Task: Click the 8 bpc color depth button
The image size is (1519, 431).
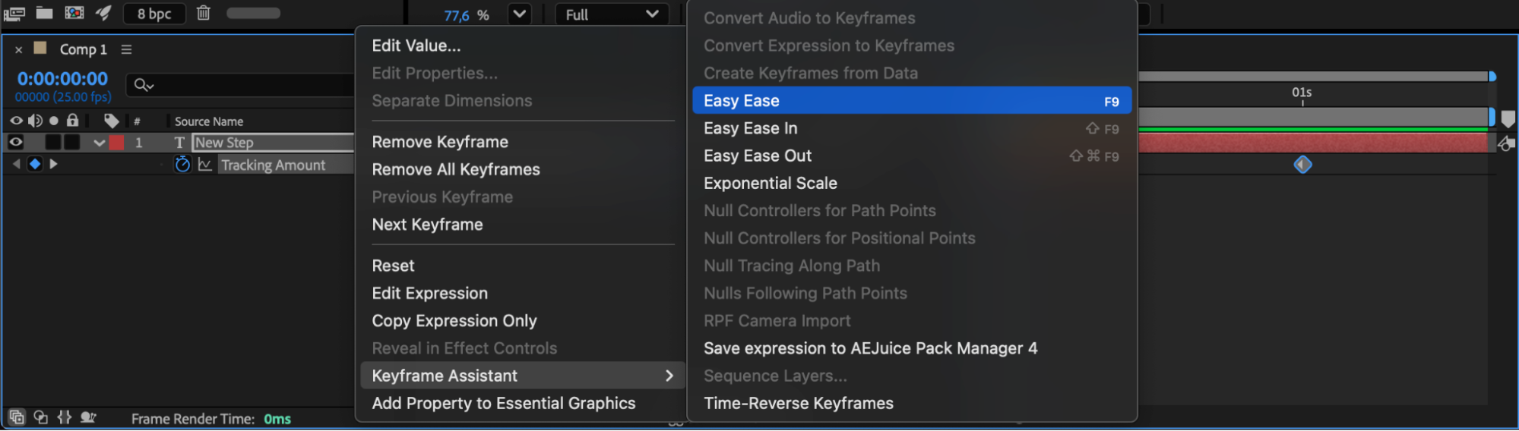Action: point(154,14)
